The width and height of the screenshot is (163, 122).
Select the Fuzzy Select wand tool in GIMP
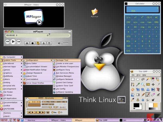pyautogui.click(x=148, y=79)
